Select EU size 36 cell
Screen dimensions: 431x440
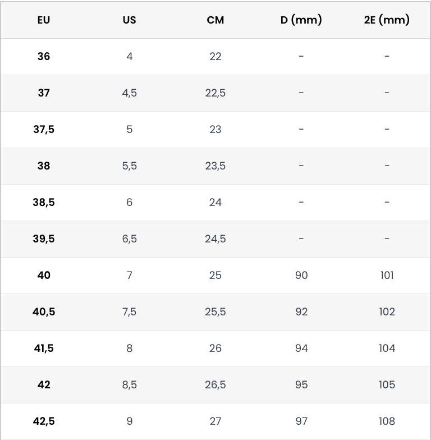(44, 56)
